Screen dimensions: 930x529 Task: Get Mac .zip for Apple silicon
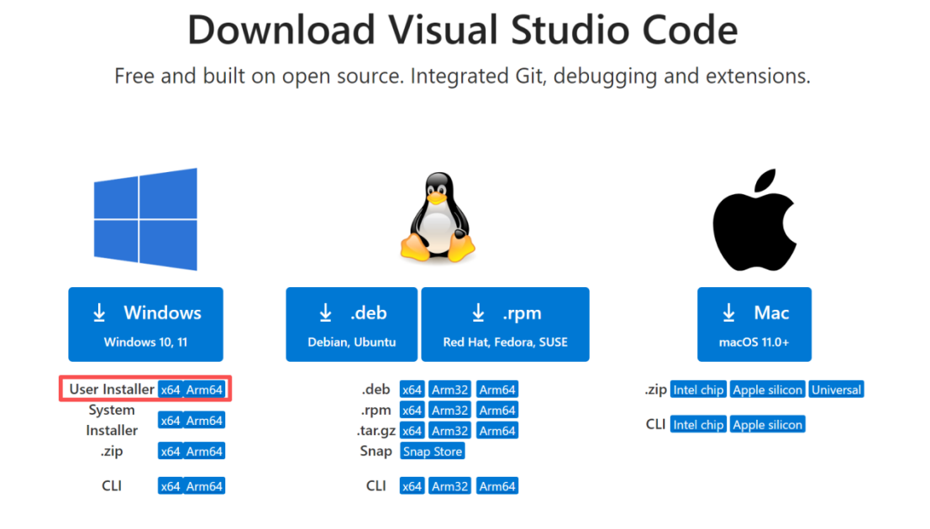point(768,390)
